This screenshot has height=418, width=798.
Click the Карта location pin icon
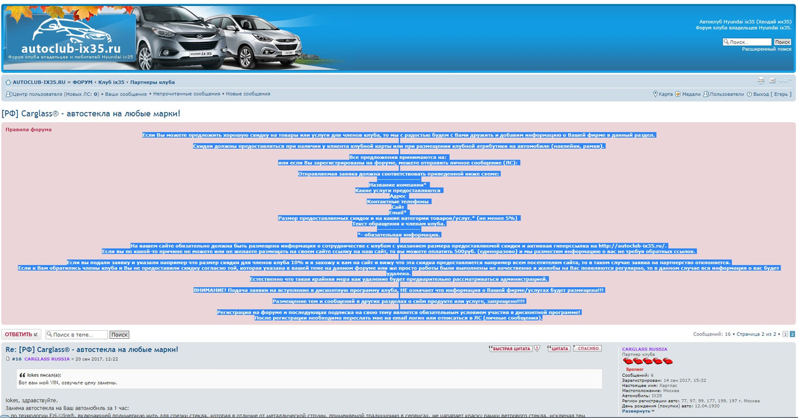click(655, 94)
